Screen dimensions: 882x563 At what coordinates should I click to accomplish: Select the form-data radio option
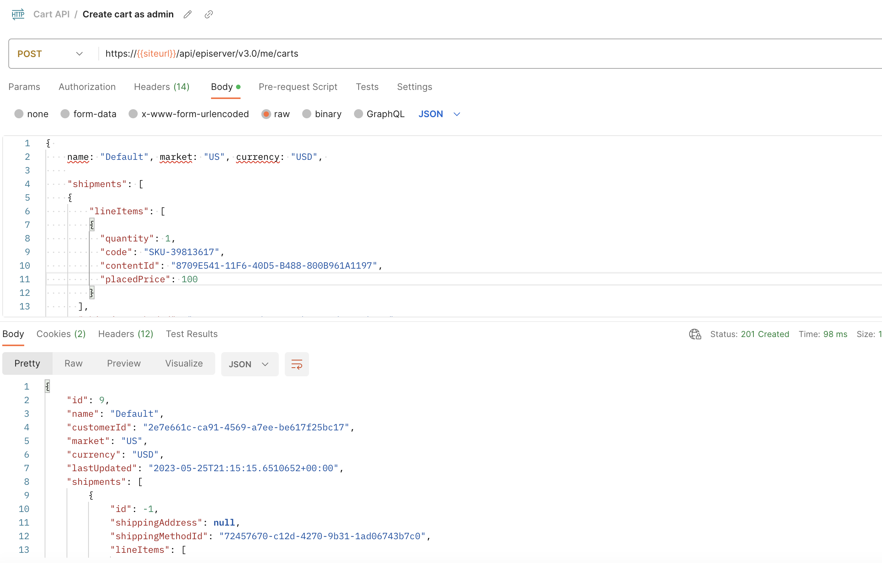click(65, 114)
